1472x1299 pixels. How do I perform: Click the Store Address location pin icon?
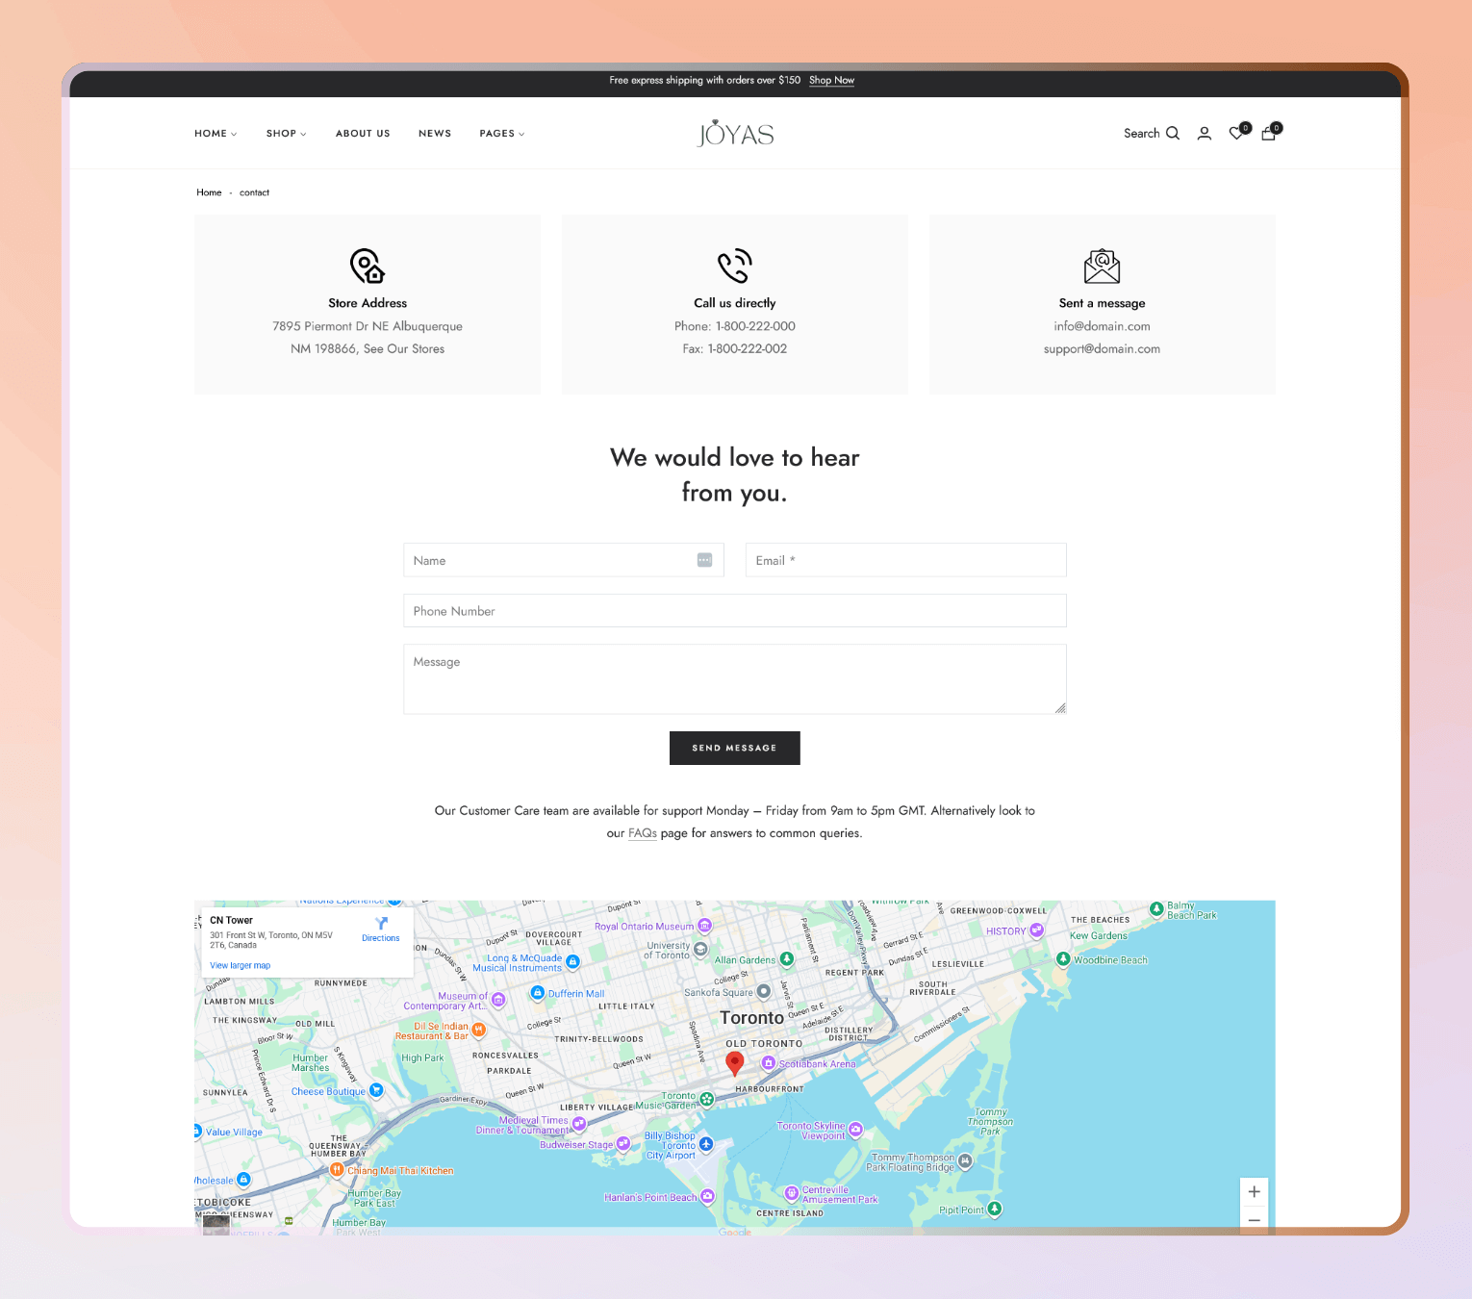click(368, 266)
